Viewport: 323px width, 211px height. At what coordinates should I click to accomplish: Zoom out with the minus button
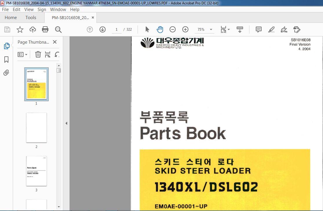[x=173, y=29]
